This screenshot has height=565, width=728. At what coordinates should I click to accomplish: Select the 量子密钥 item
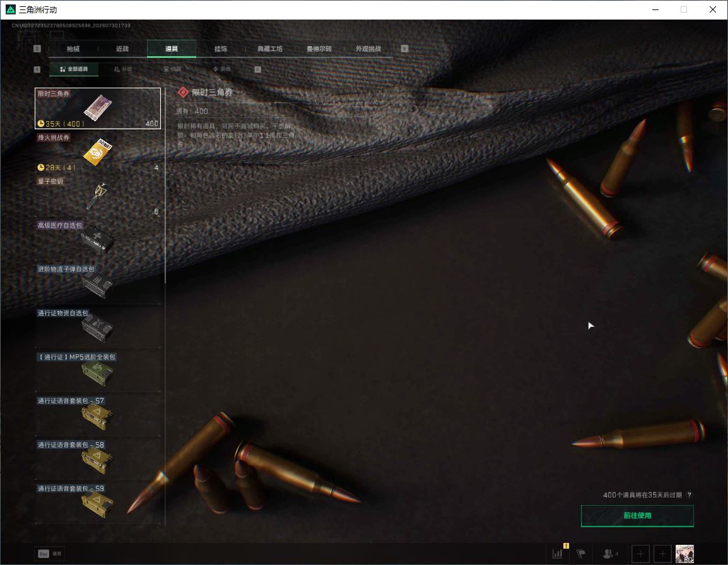98,196
